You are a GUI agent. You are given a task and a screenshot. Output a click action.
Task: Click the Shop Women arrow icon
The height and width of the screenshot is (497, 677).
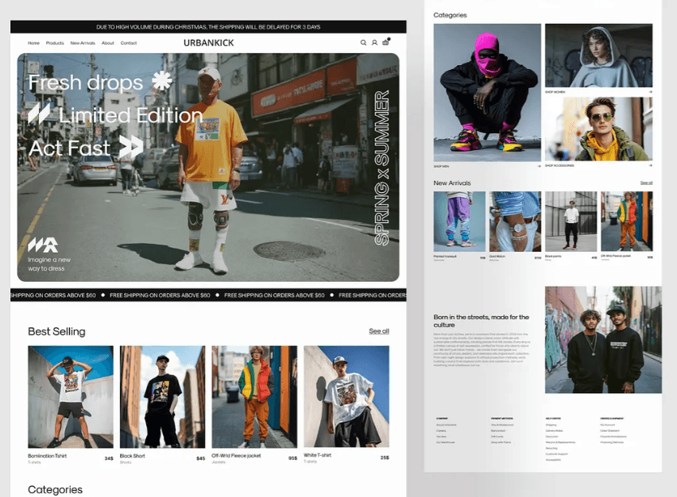pos(650,92)
